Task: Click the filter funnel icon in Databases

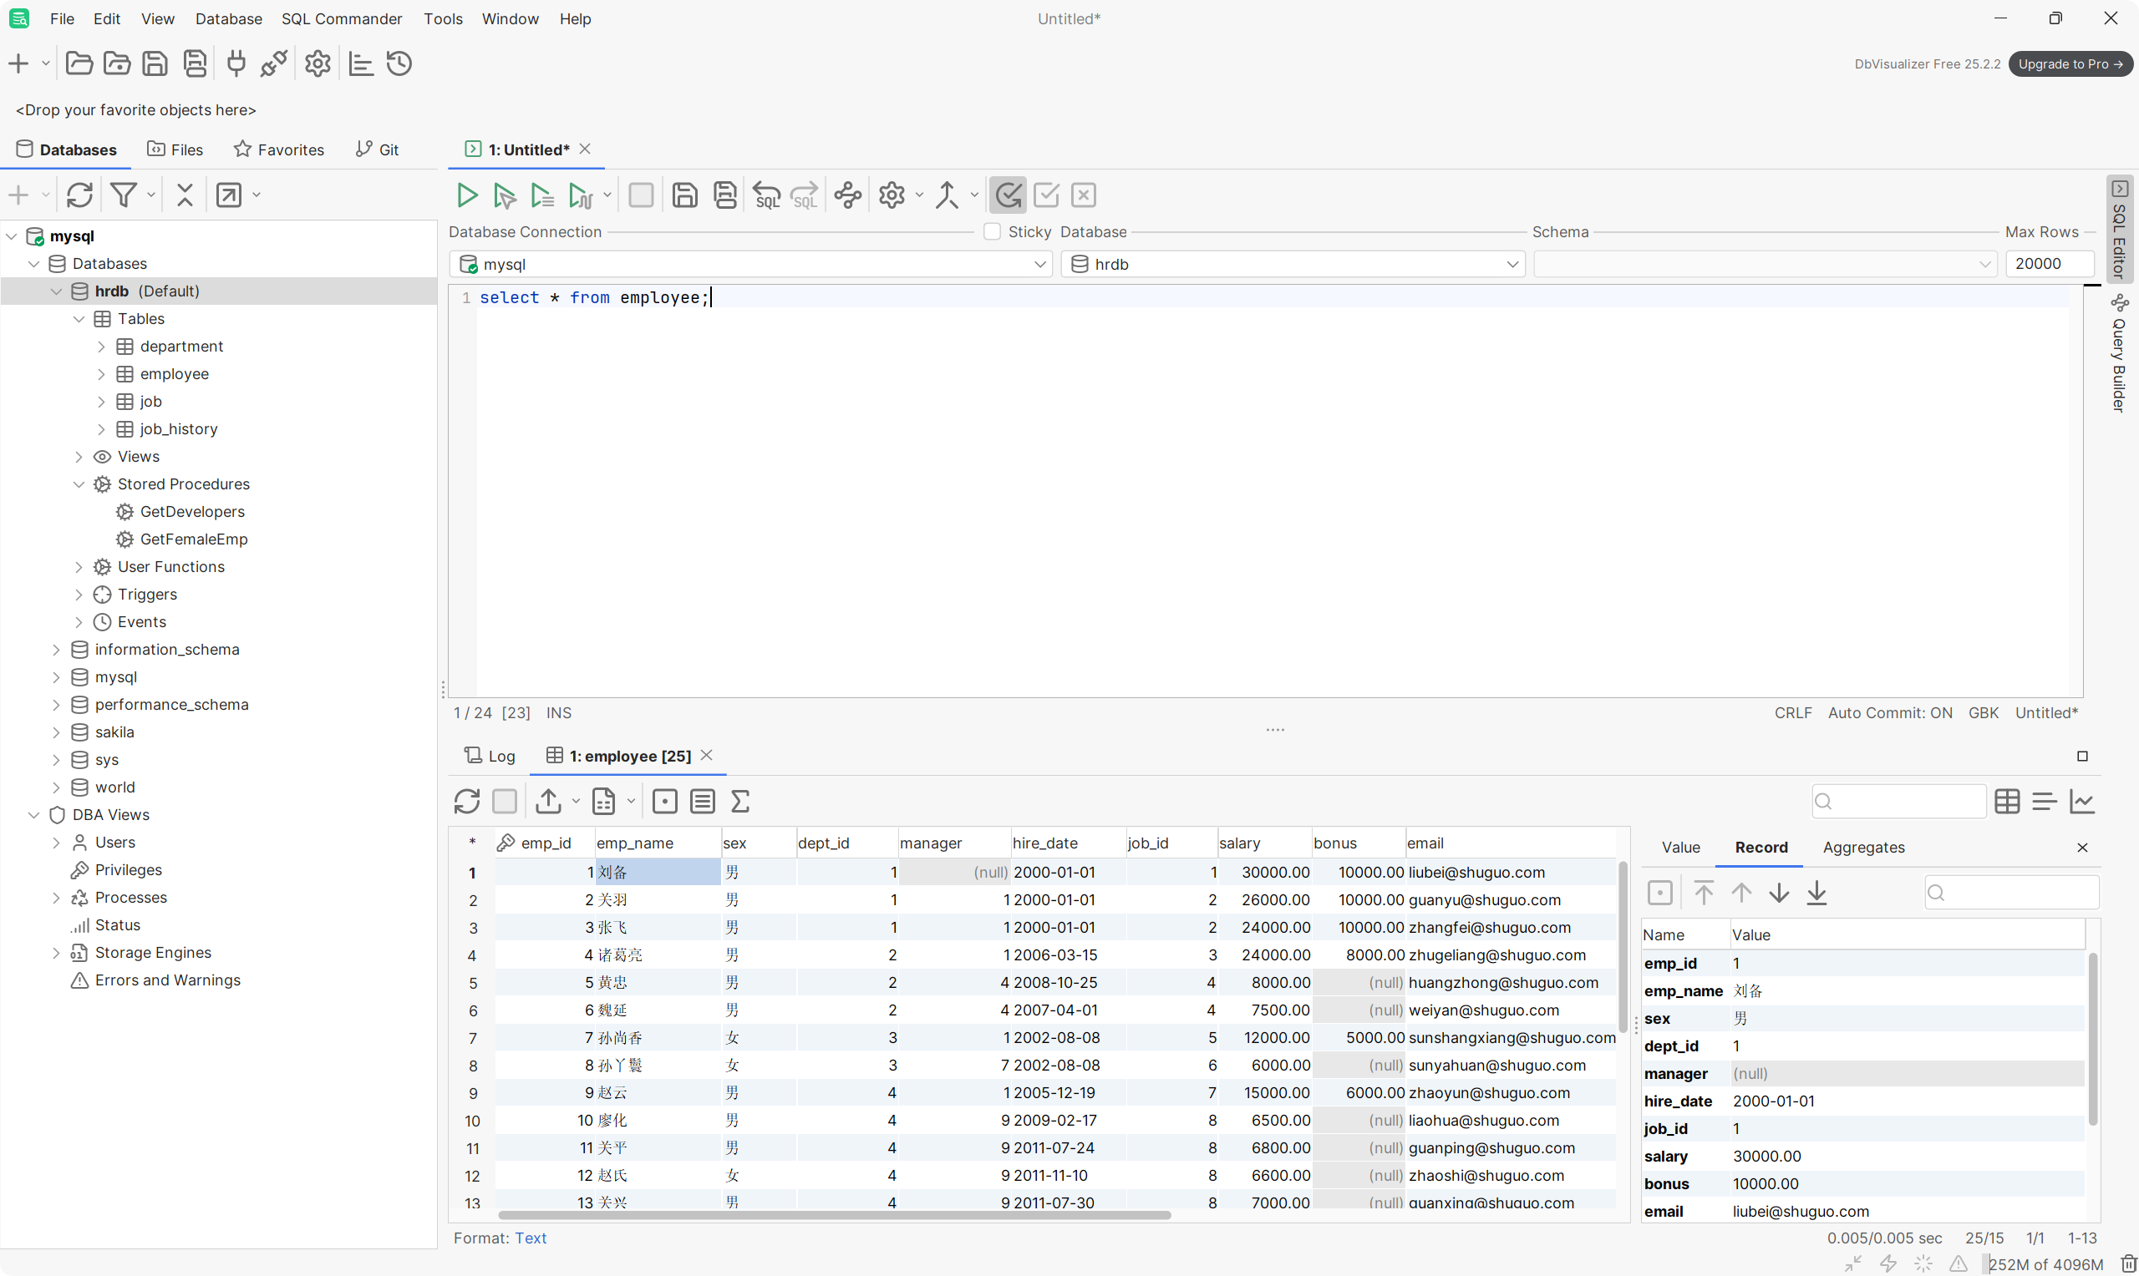Action: (123, 195)
